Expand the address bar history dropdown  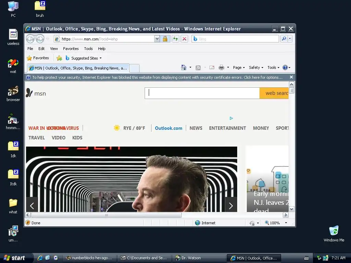coord(157,39)
